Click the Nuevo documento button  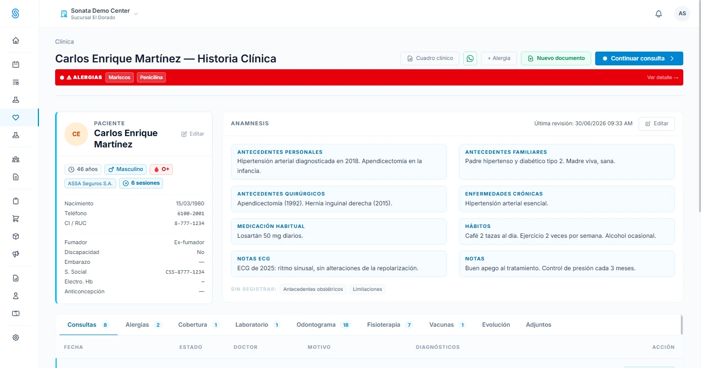(556, 58)
